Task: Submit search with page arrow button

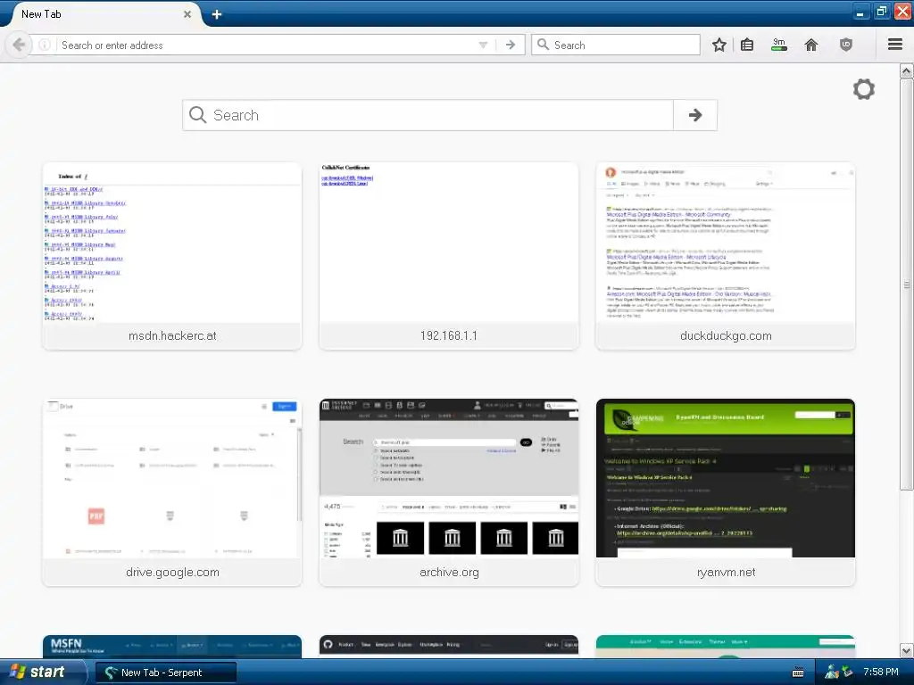Action: (x=694, y=115)
